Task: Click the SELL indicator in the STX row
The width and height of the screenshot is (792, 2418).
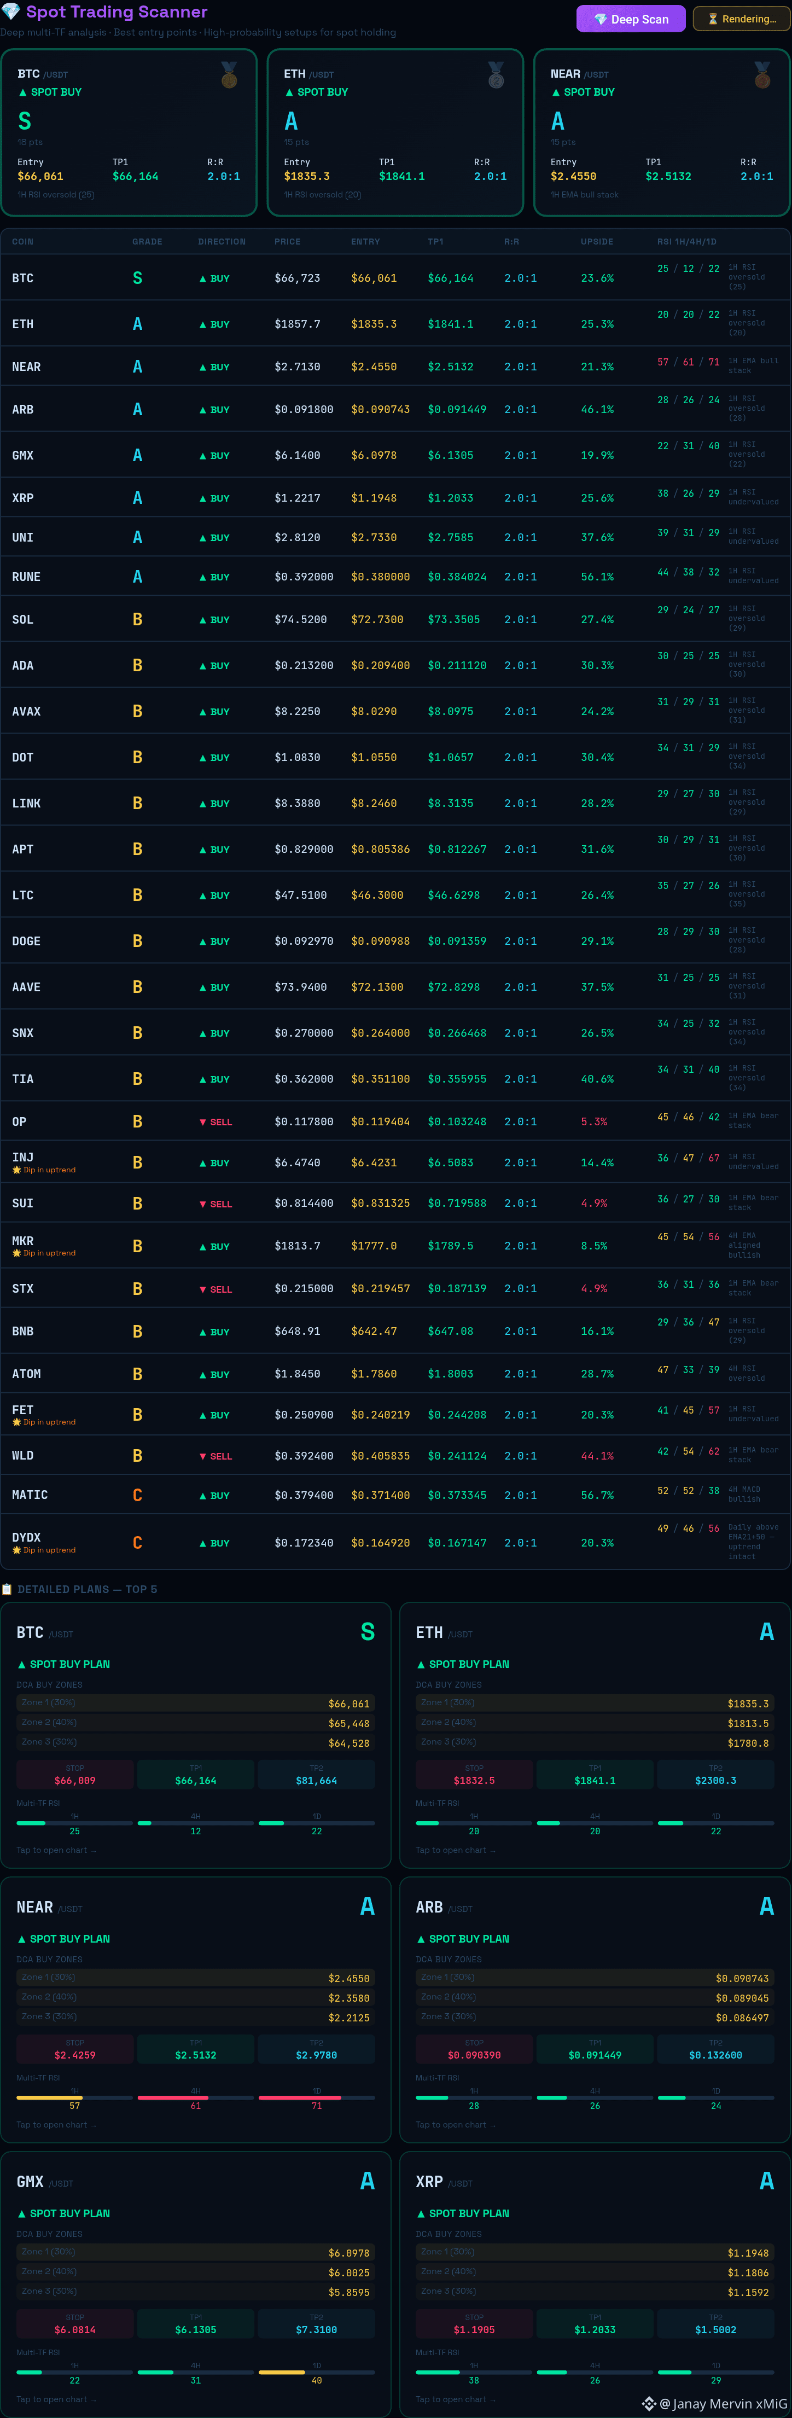Action: point(216,1289)
